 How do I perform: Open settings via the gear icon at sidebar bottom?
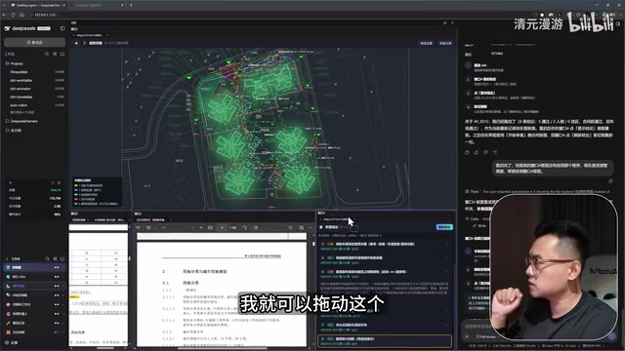(x=7, y=342)
